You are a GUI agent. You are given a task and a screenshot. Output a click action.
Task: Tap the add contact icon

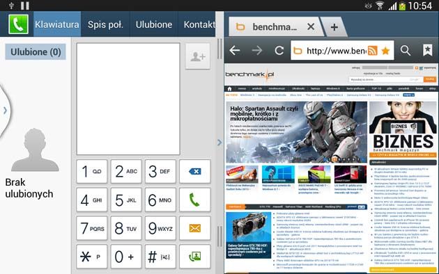pos(198,56)
